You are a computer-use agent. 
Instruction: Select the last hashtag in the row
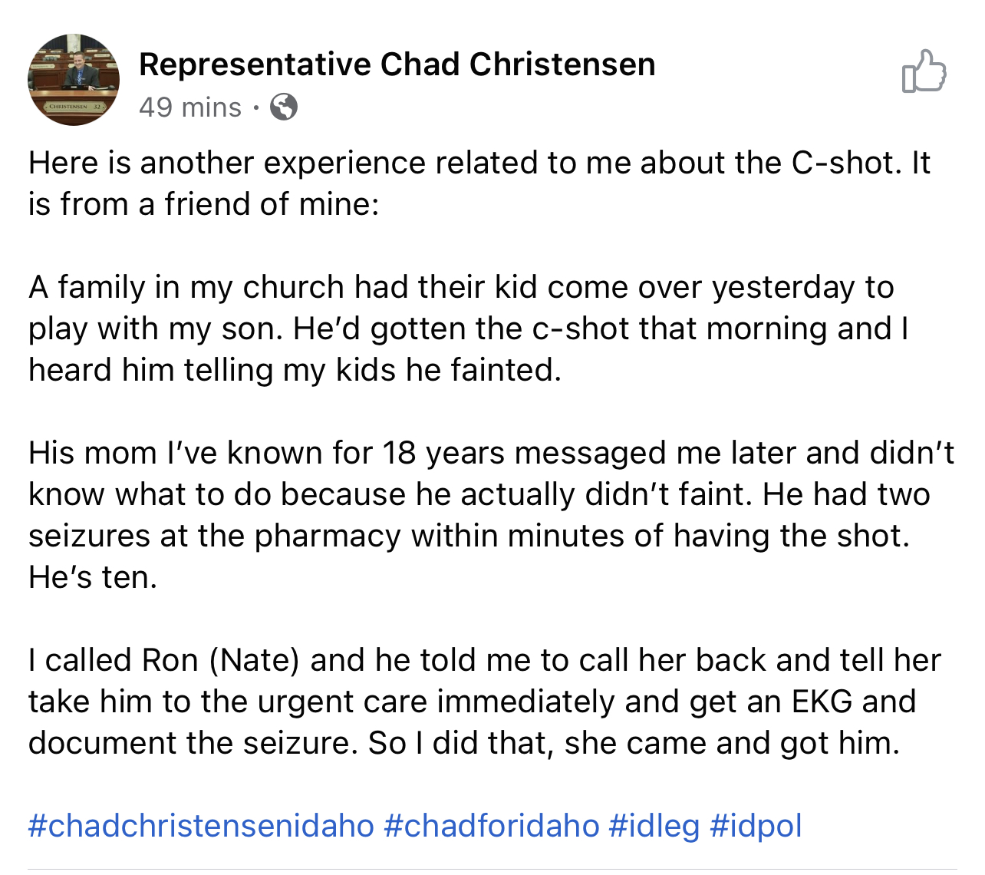click(x=756, y=825)
